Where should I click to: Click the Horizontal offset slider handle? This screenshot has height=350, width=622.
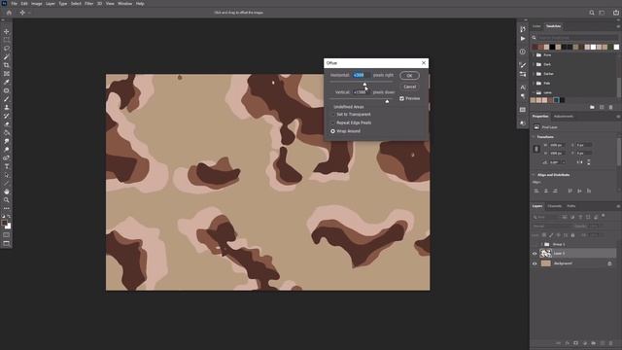point(364,84)
